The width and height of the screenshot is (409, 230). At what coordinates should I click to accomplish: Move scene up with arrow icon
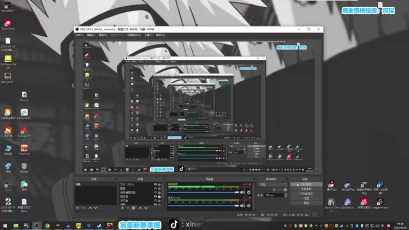(90, 208)
